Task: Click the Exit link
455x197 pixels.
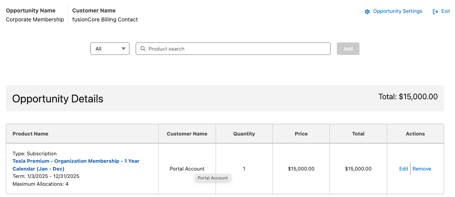Action: [x=445, y=11]
